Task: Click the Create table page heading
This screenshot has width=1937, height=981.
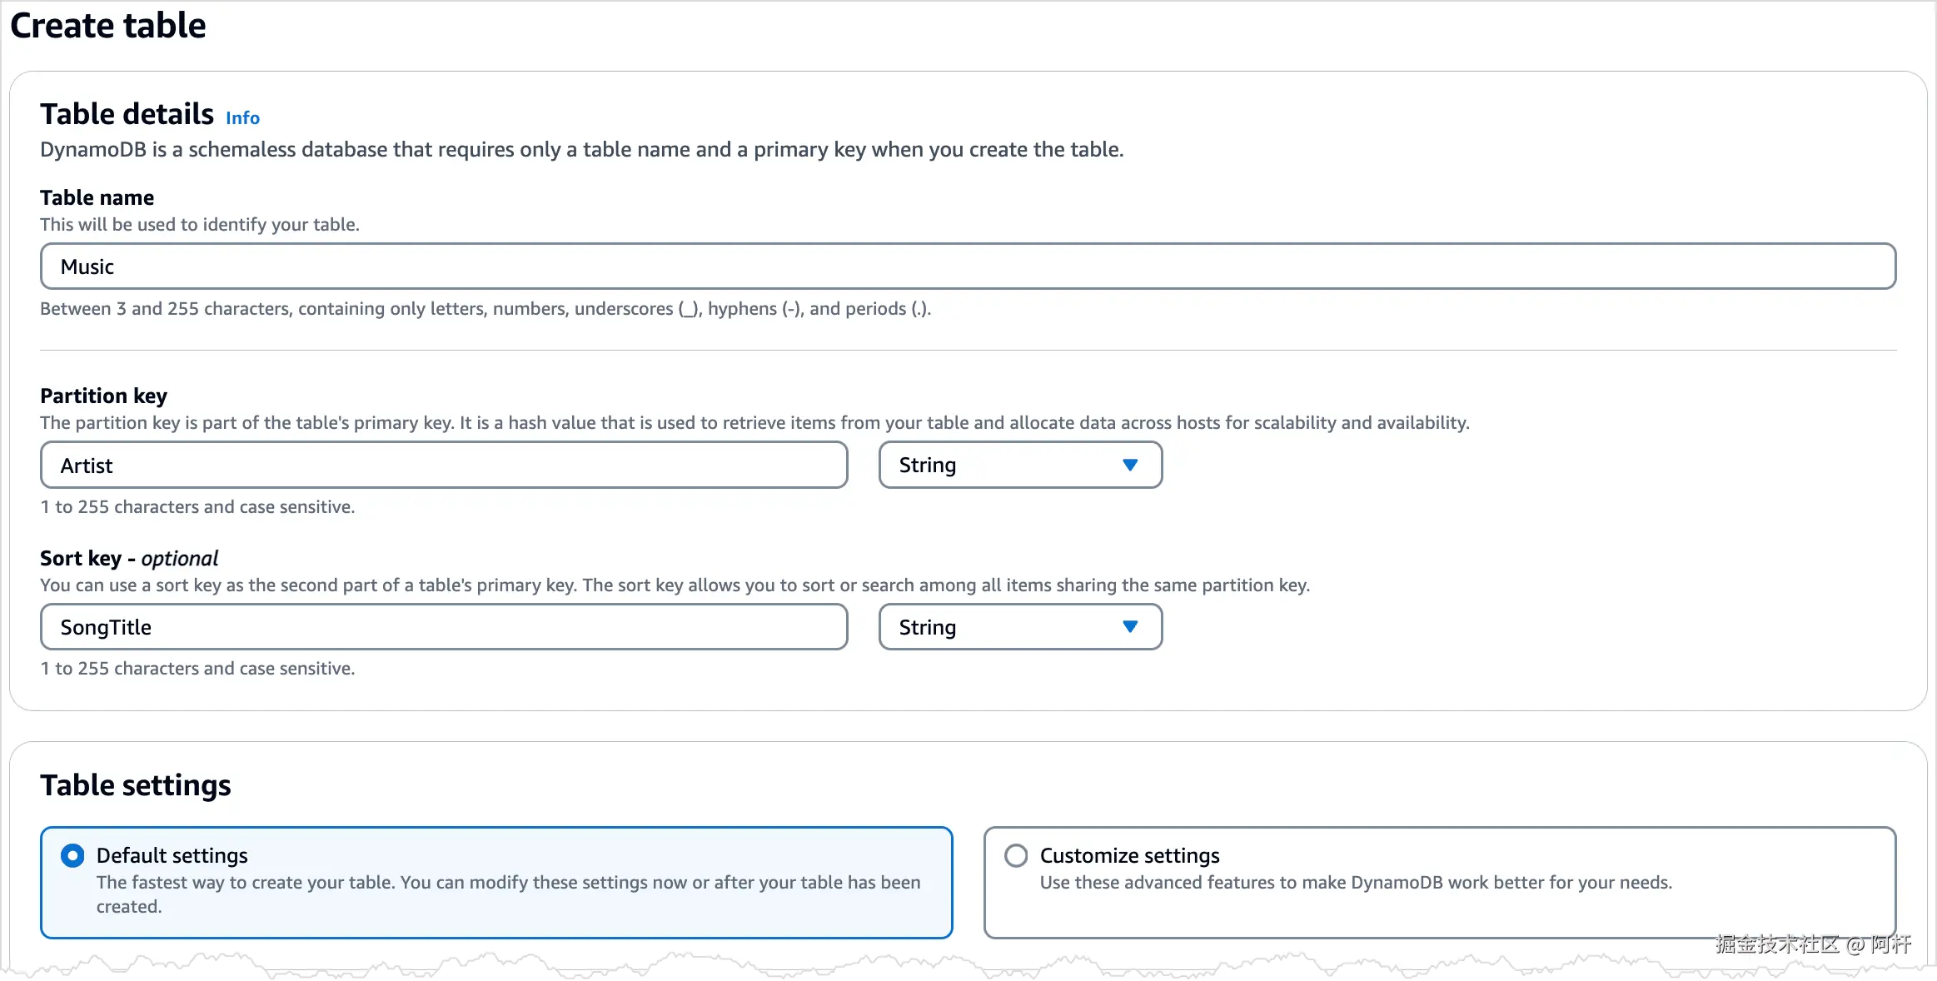Action: coord(108,26)
